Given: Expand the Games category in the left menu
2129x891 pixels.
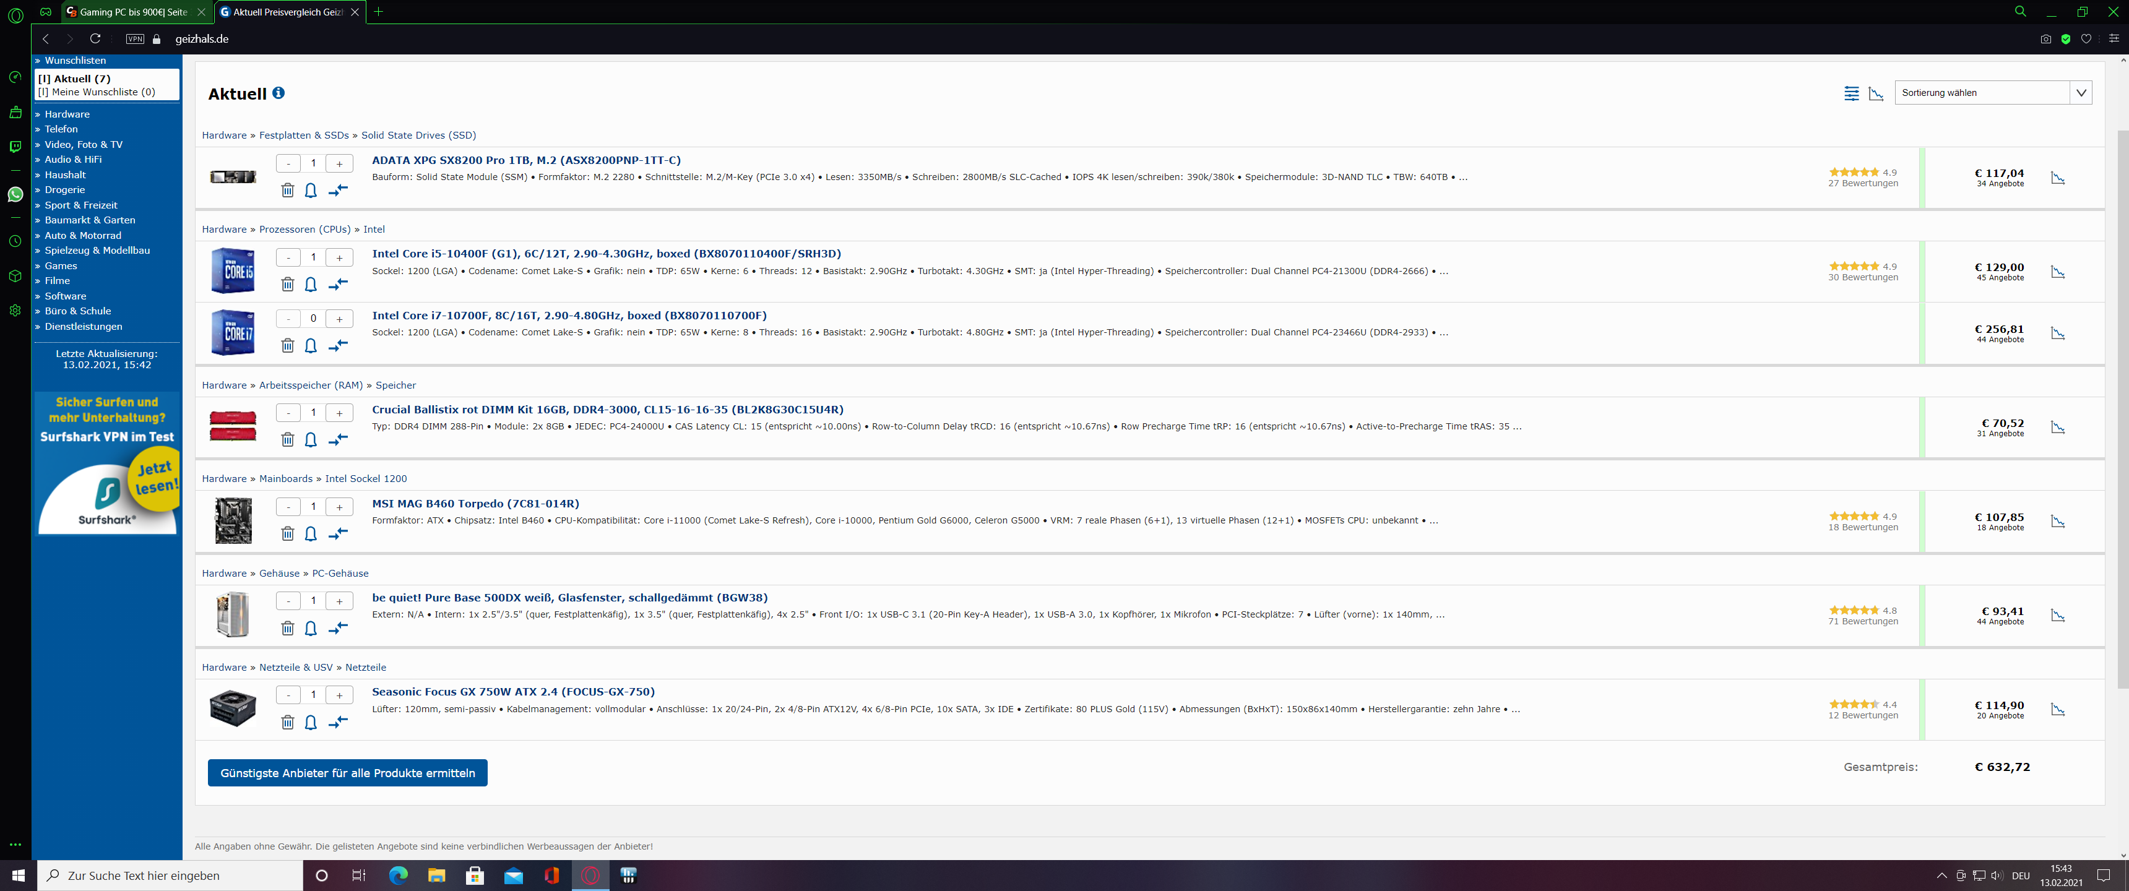Looking at the screenshot, I should 60,266.
